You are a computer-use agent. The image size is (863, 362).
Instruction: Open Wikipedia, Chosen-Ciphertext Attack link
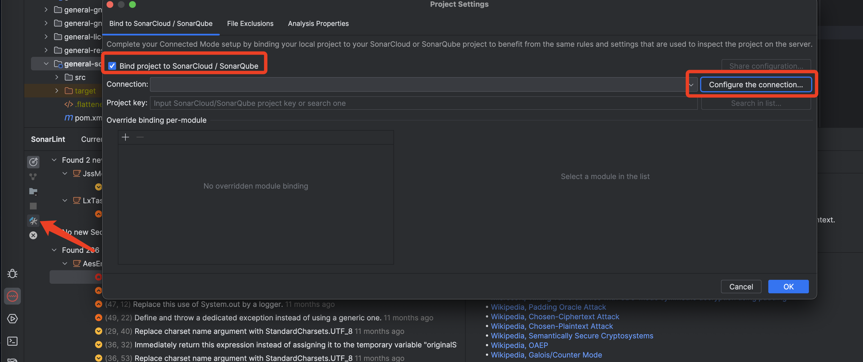click(555, 316)
